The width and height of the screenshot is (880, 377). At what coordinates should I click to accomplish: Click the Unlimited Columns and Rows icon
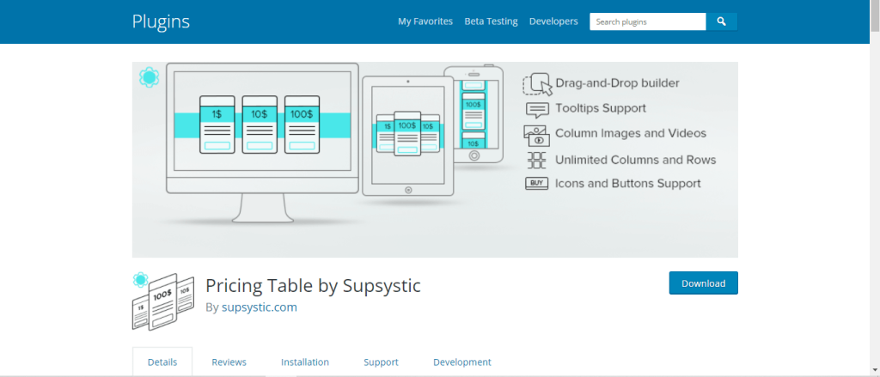(536, 161)
